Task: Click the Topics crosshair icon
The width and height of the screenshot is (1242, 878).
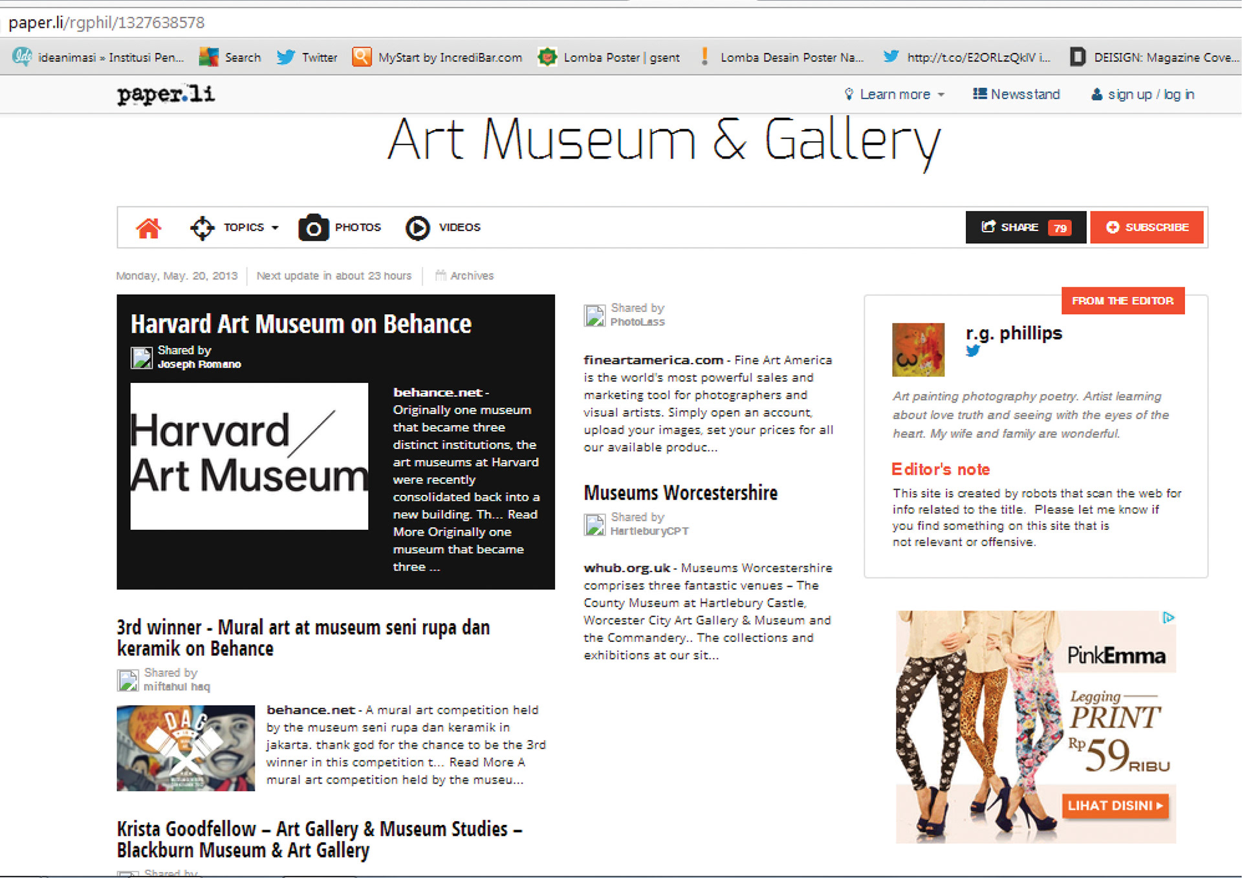Action: (202, 228)
